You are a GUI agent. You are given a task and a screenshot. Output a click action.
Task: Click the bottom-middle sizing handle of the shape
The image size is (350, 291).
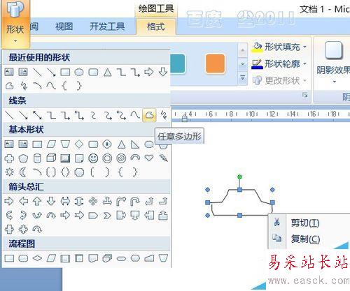(239, 216)
